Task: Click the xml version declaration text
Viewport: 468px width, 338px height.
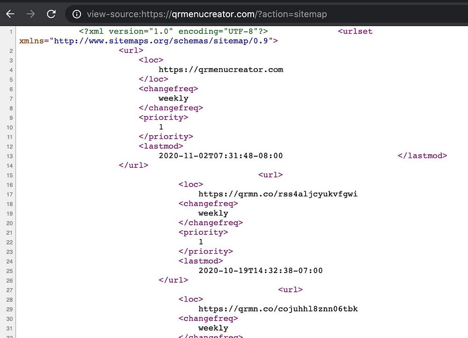Action: coord(174,31)
